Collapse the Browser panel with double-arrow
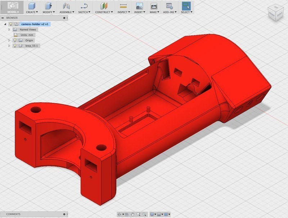 coord(3,18)
